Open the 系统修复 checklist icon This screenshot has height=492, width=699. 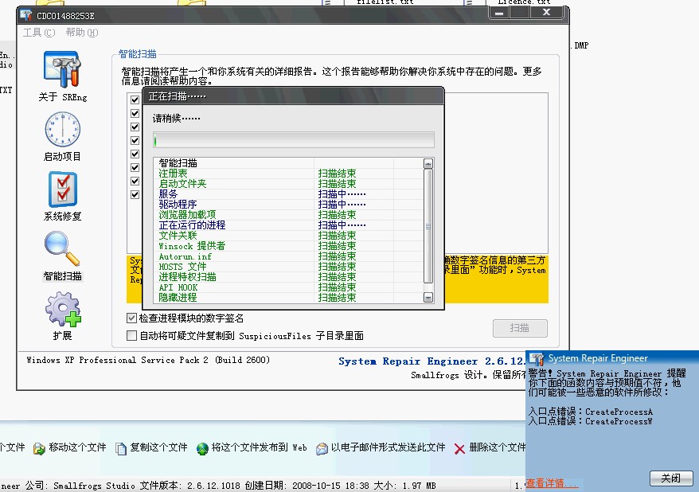click(x=62, y=189)
